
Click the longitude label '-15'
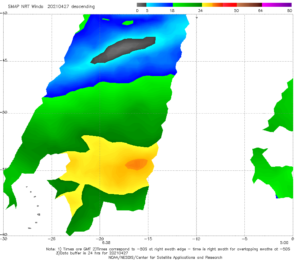tap(148, 239)
